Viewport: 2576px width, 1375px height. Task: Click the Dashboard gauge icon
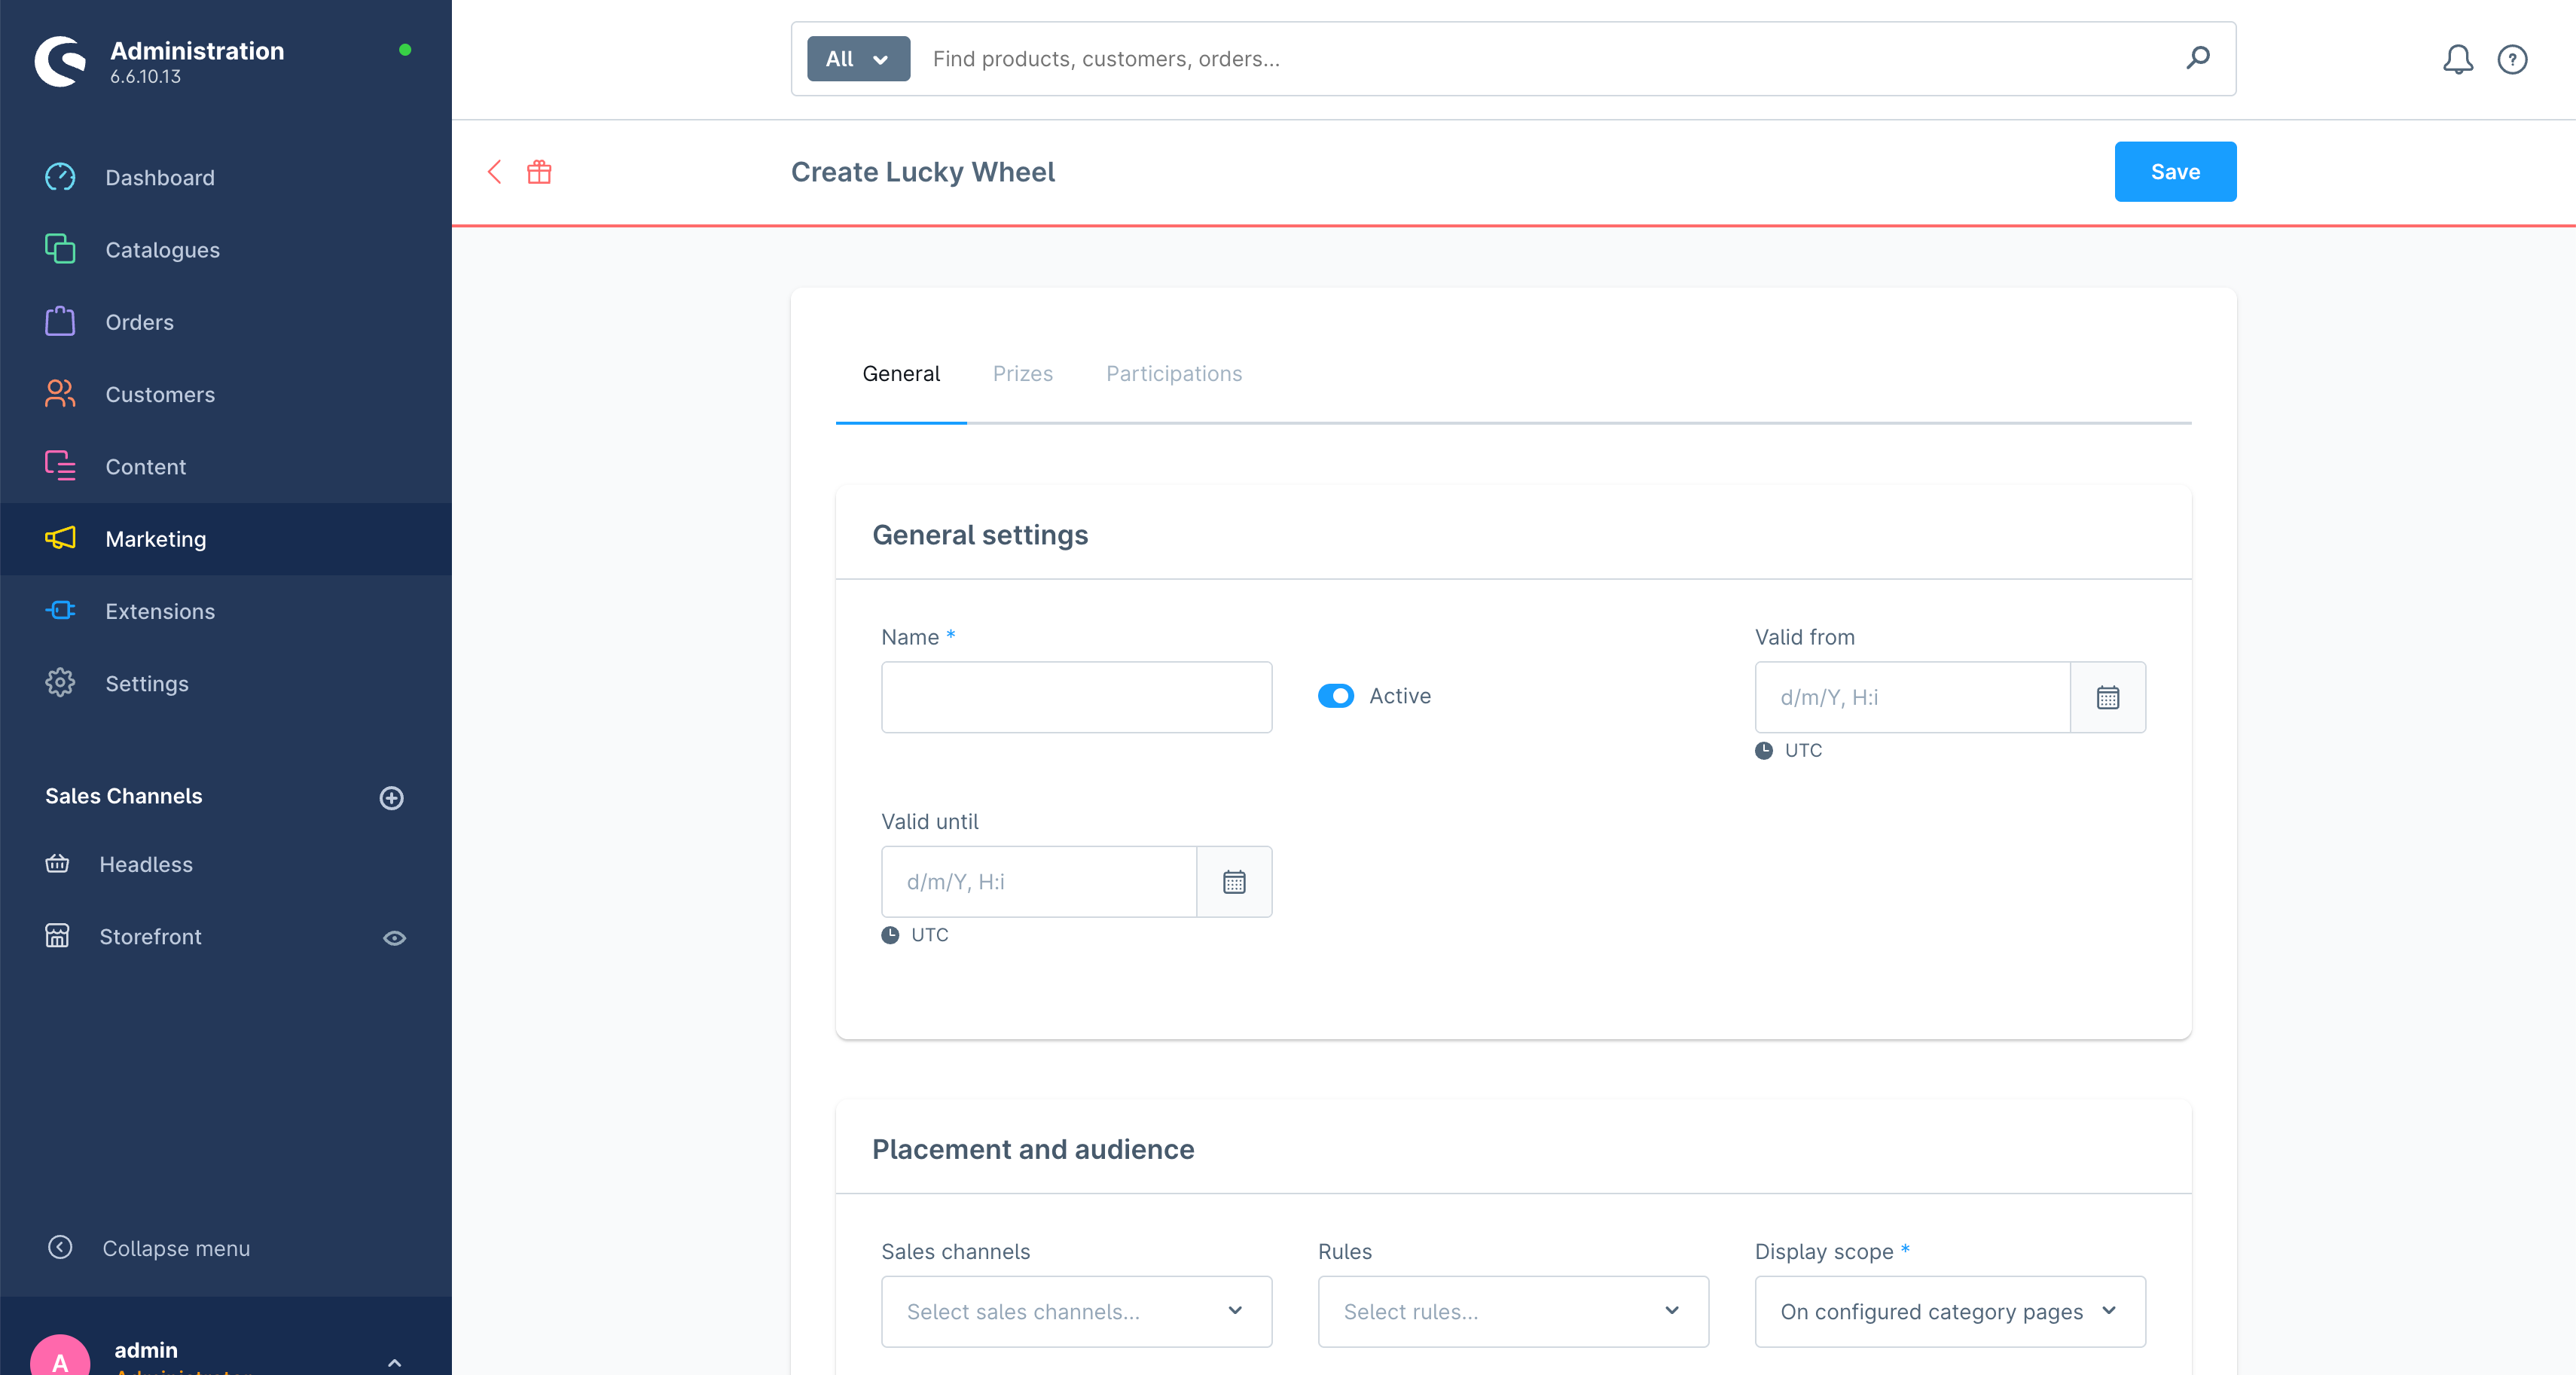point(60,177)
